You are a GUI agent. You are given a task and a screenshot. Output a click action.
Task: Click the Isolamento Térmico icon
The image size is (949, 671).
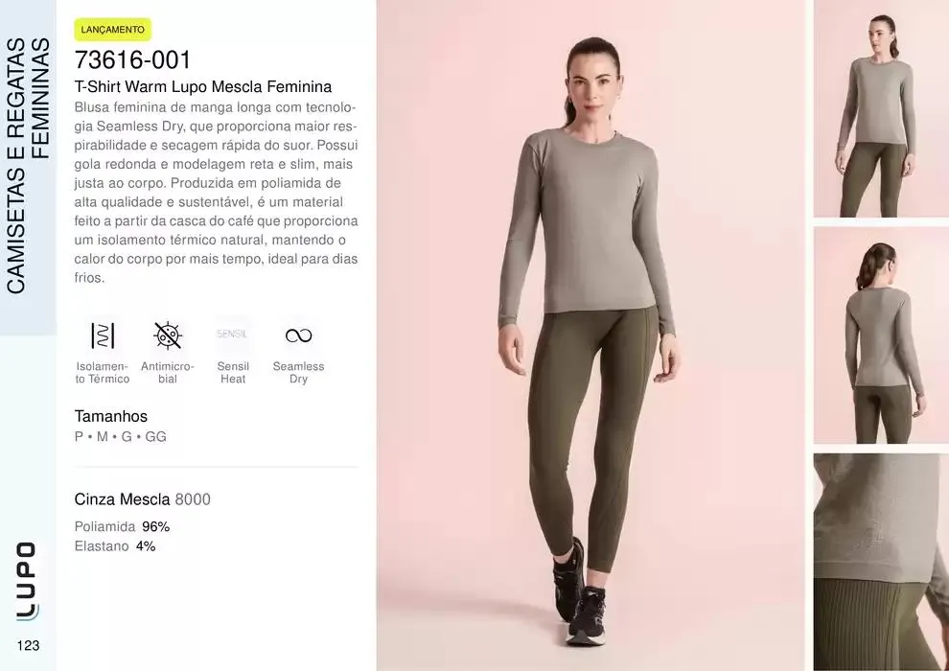pyautogui.click(x=103, y=335)
